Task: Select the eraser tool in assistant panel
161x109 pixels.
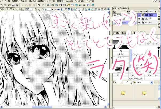Action: [x=150, y=43]
